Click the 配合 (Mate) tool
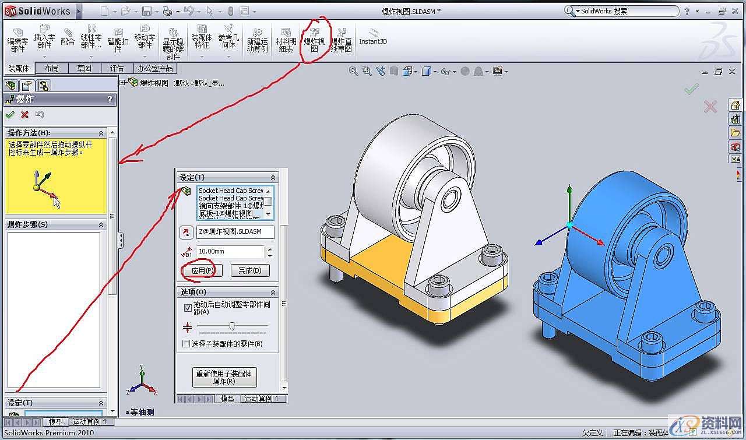The height and width of the screenshot is (440, 746). (x=67, y=37)
